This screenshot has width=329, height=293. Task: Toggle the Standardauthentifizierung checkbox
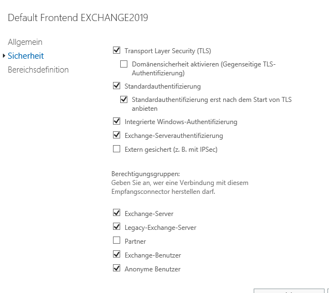click(x=116, y=86)
